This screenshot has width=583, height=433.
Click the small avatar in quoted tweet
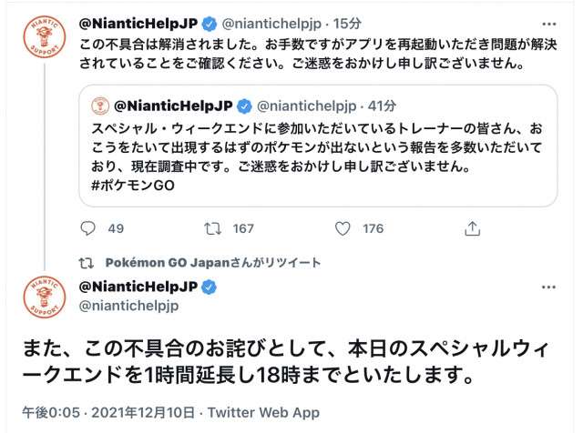click(100, 105)
